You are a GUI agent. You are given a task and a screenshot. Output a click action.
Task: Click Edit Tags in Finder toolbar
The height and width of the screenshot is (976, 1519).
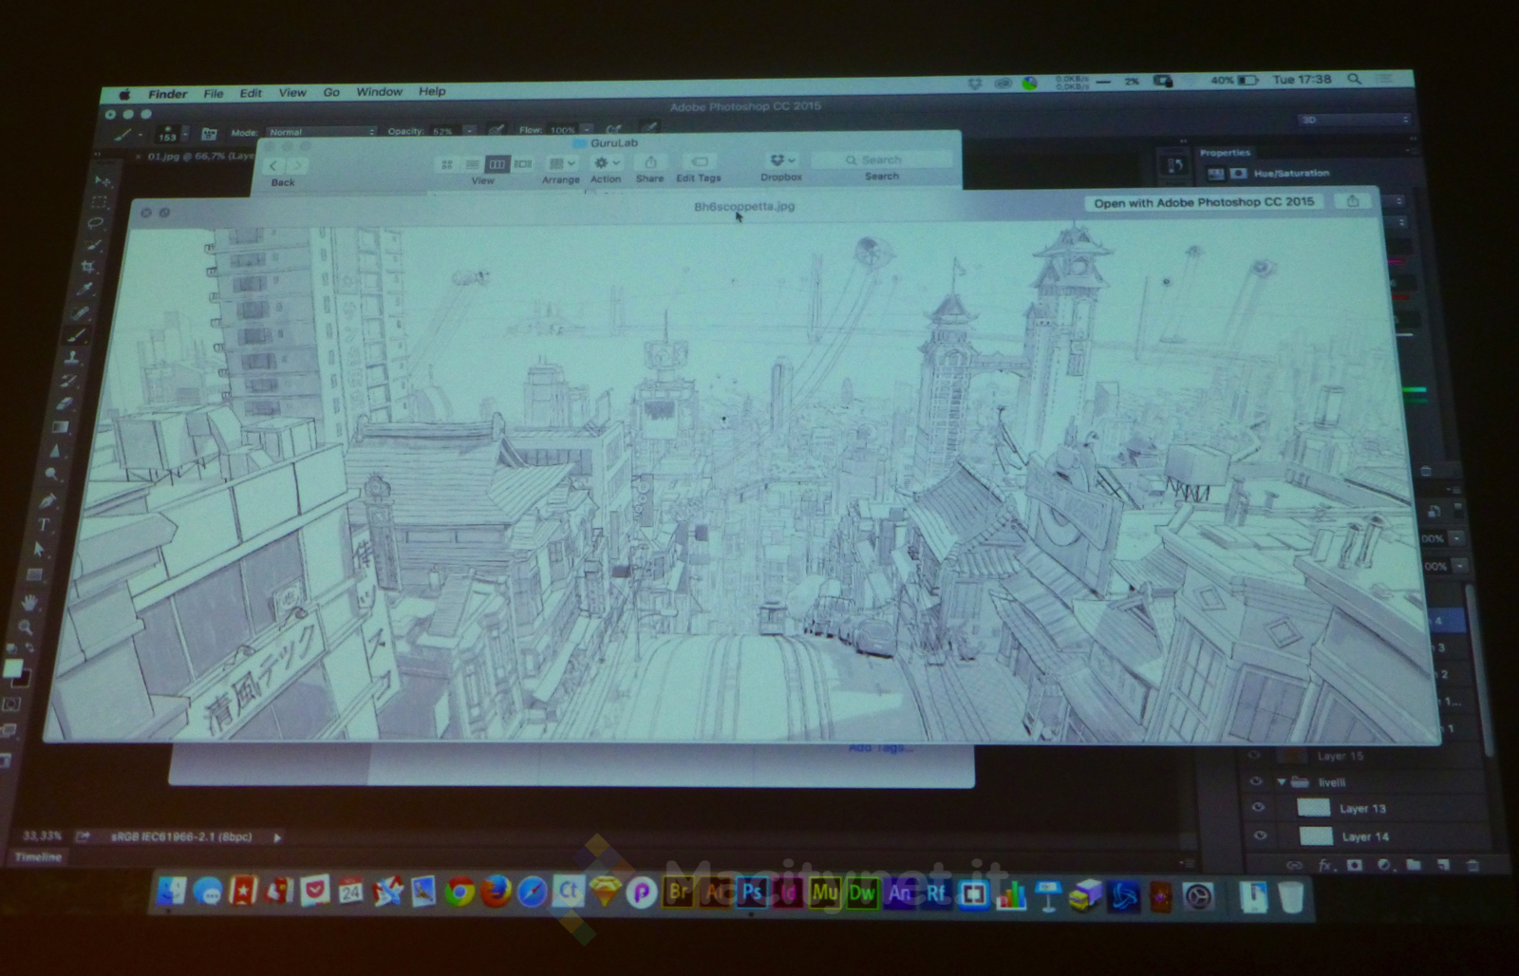point(700,161)
